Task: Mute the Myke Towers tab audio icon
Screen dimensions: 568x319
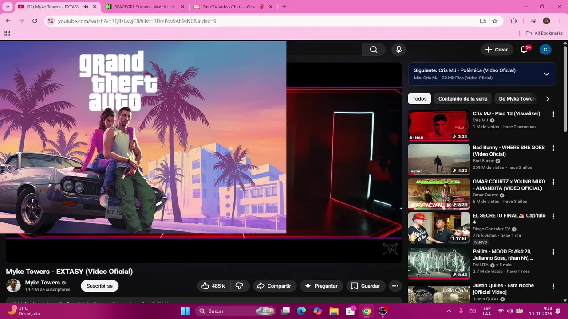Action: coord(86,7)
